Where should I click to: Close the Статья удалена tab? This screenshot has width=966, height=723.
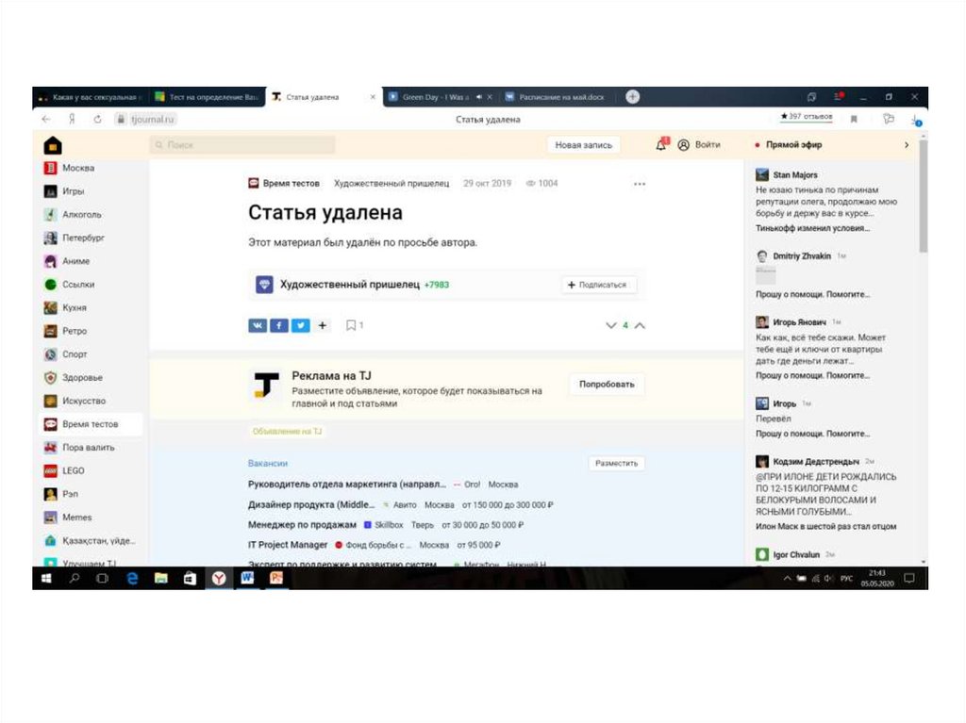[373, 97]
